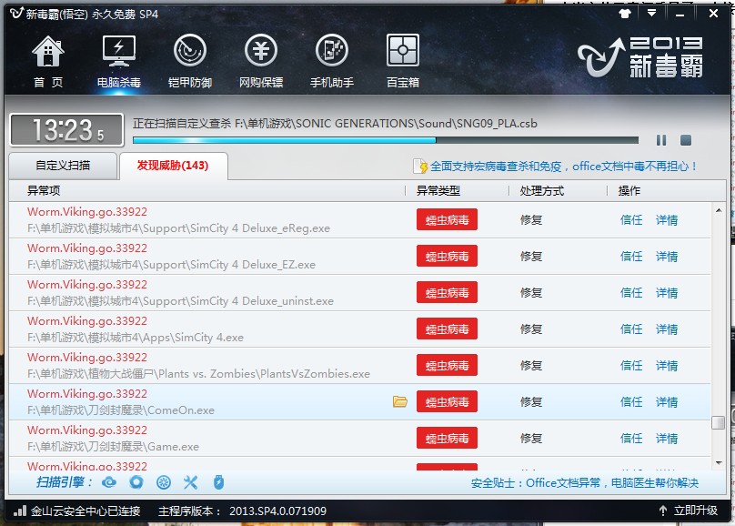Click the wrench tools engine icon

coord(191,482)
